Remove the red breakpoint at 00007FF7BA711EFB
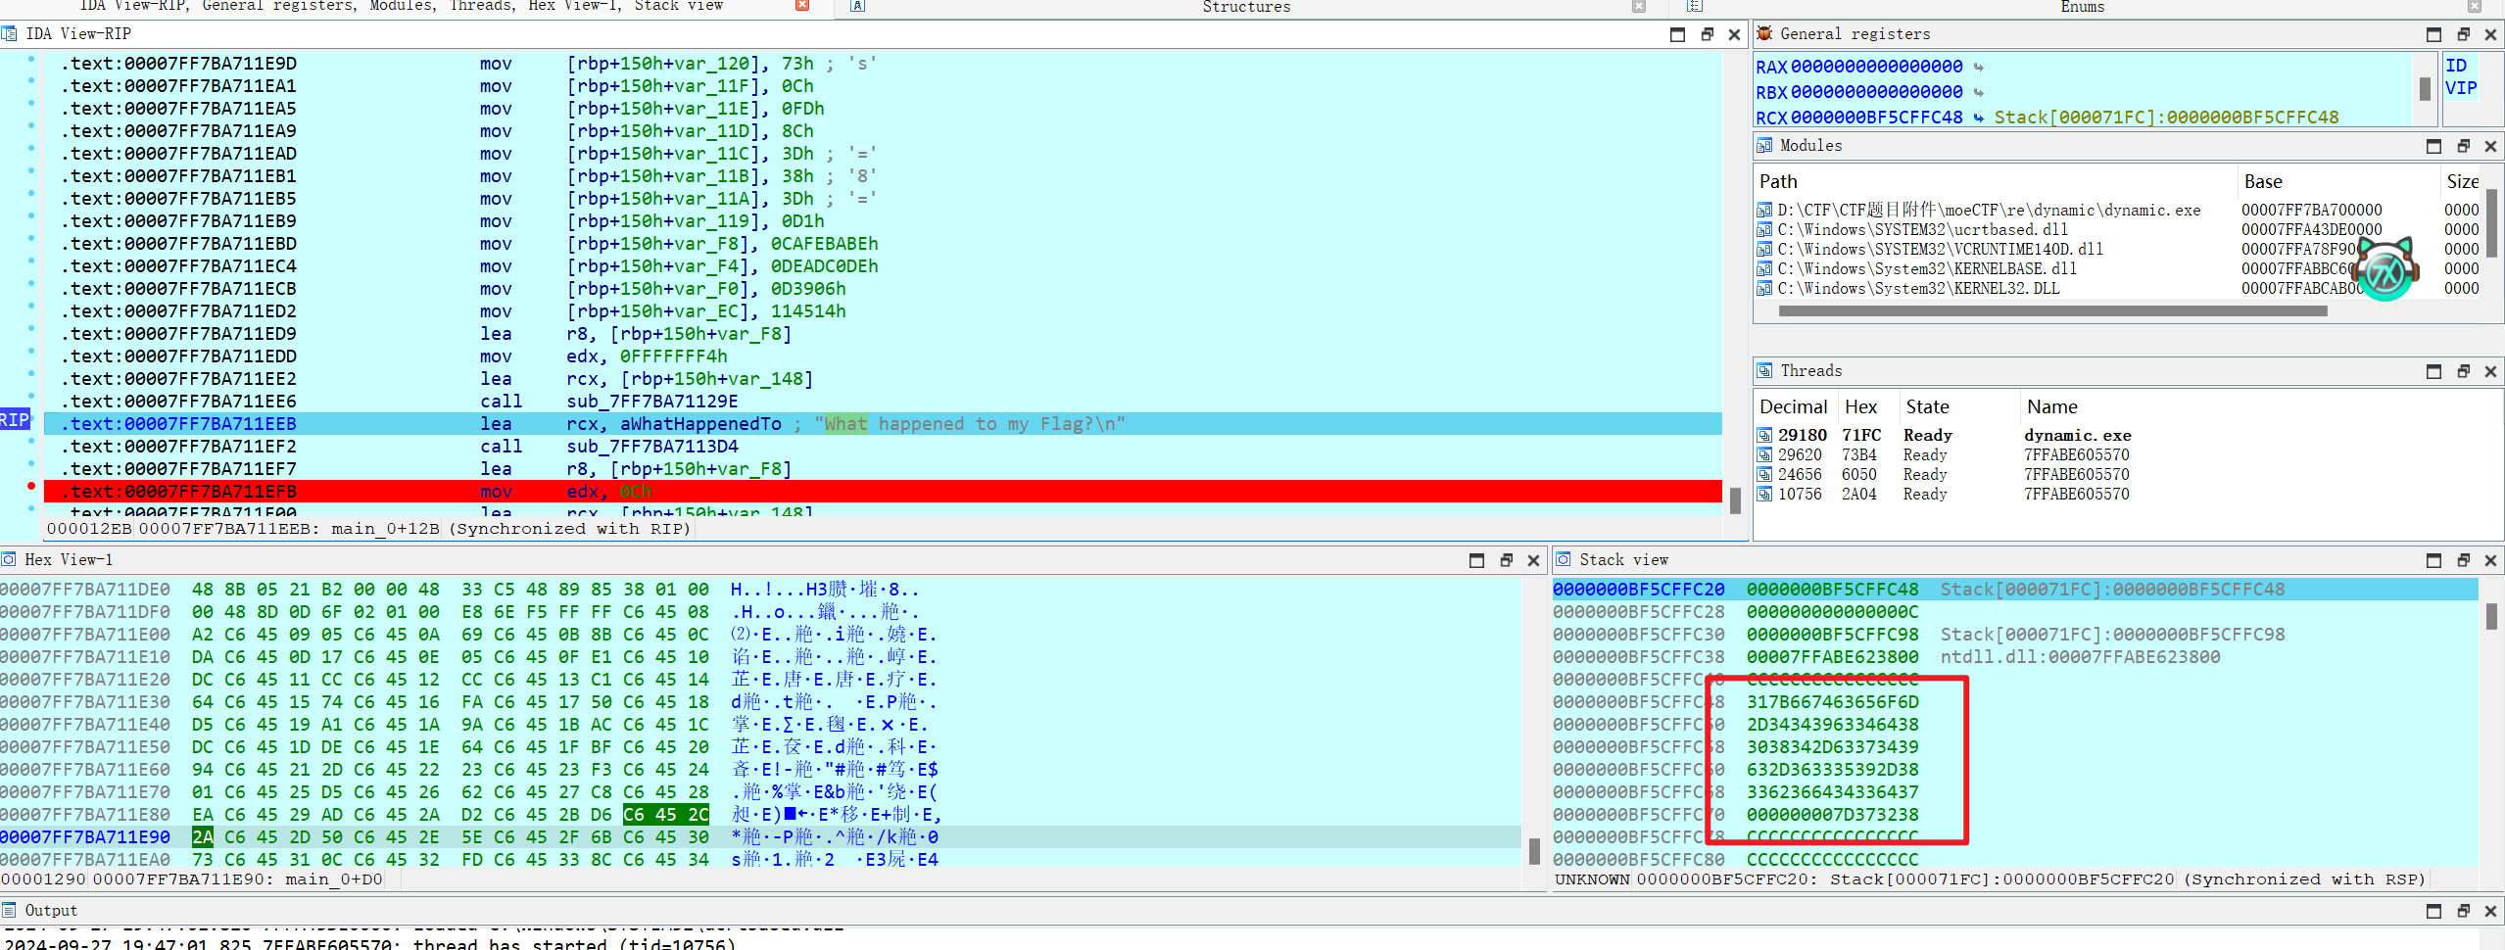The width and height of the screenshot is (2505, 950). click(31, 487)
